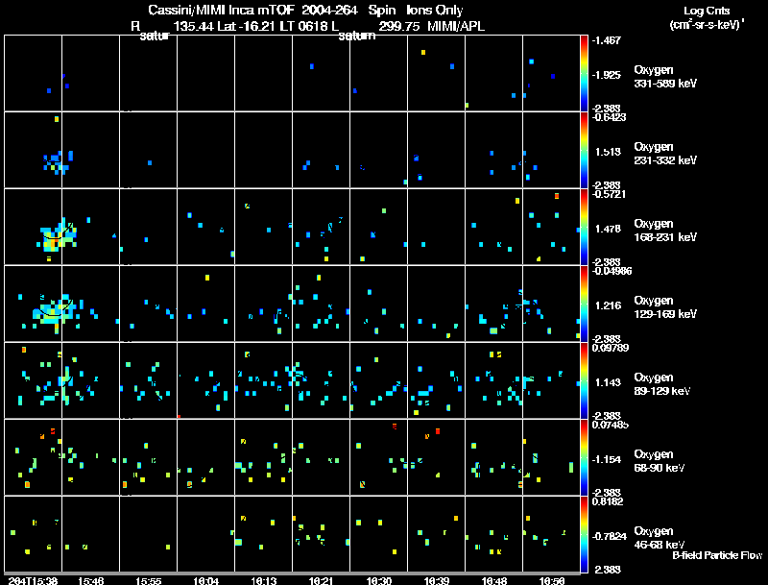Click the '1.513' colorbar value
Image resolution: width=768 pixels, height=585 pixels.
[x=608, y=152]
